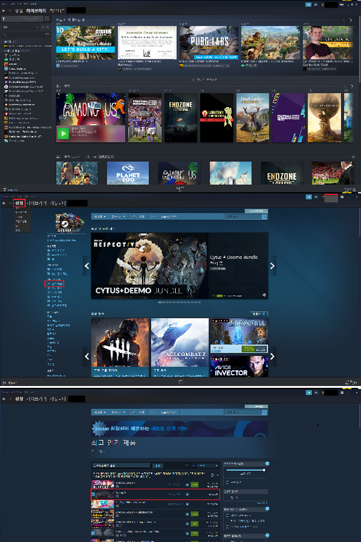
Task: Click the Store search magnifier in middle window
Action: click(x=264, y=217)
